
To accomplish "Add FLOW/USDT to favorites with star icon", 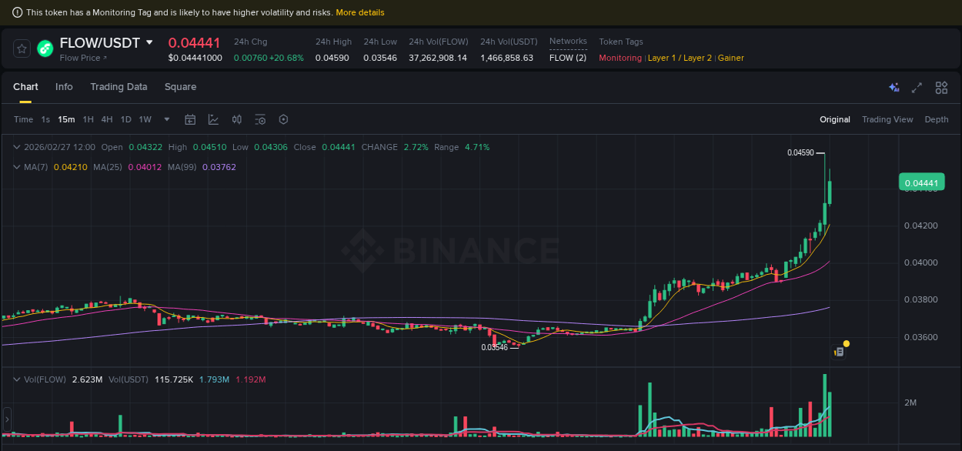I will click(21, 48).
